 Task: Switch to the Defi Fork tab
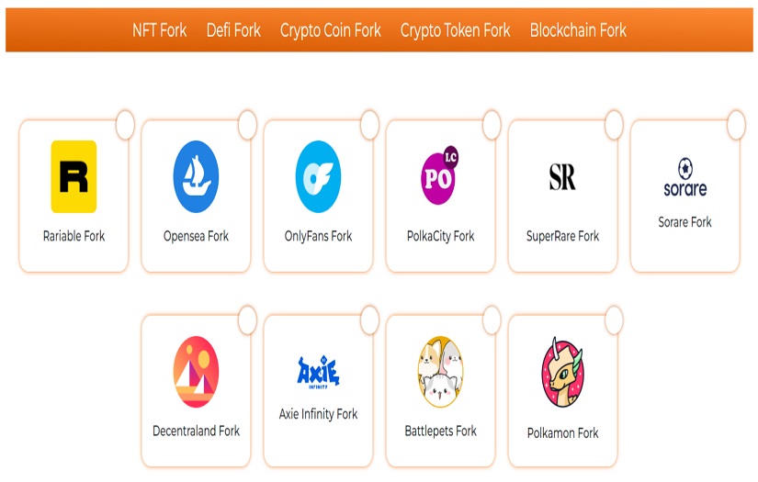point(233,30)
